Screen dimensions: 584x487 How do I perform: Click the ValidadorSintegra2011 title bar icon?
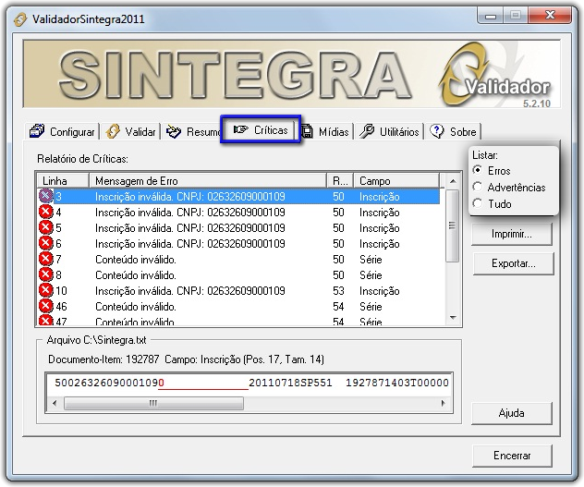coord(20,19)
